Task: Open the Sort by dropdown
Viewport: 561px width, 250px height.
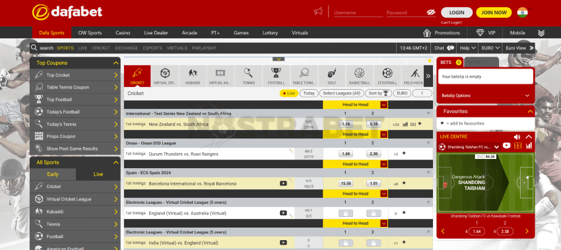Action: [378, 94]
